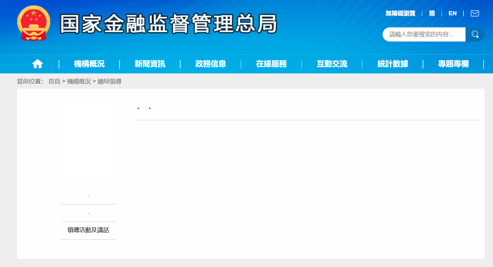
Task: Click 總局領導 in the breadcrumb
Action: tap(110, 82)
